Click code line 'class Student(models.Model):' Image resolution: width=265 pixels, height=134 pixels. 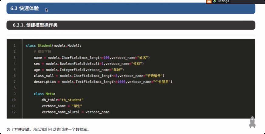[53, 45]
